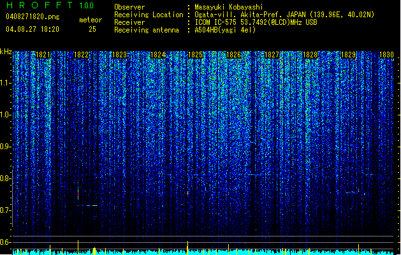
Task: Select receiver text ICOM IC-575 53.7492 MHz USB
Action: [x=256, y=22]
